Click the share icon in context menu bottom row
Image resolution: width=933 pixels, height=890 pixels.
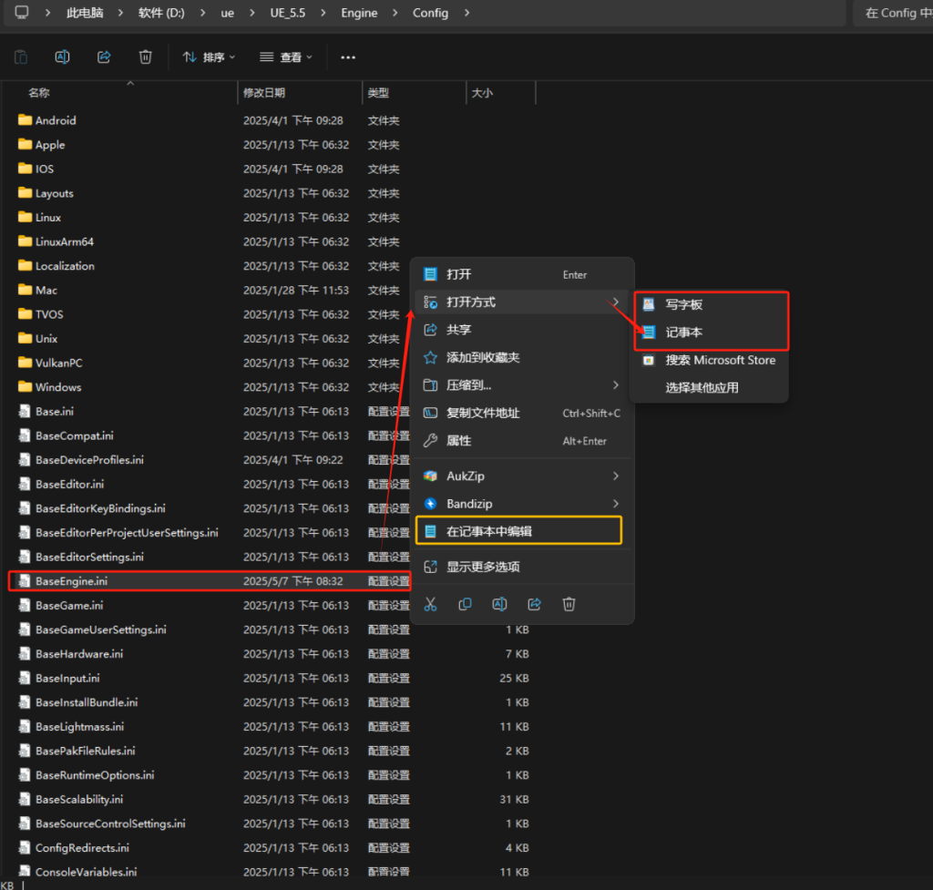click(535, 604)
